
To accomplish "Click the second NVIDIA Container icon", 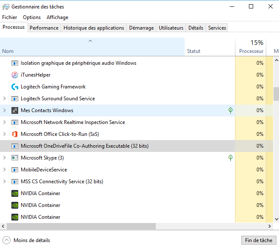I will [x=15, y=205].
